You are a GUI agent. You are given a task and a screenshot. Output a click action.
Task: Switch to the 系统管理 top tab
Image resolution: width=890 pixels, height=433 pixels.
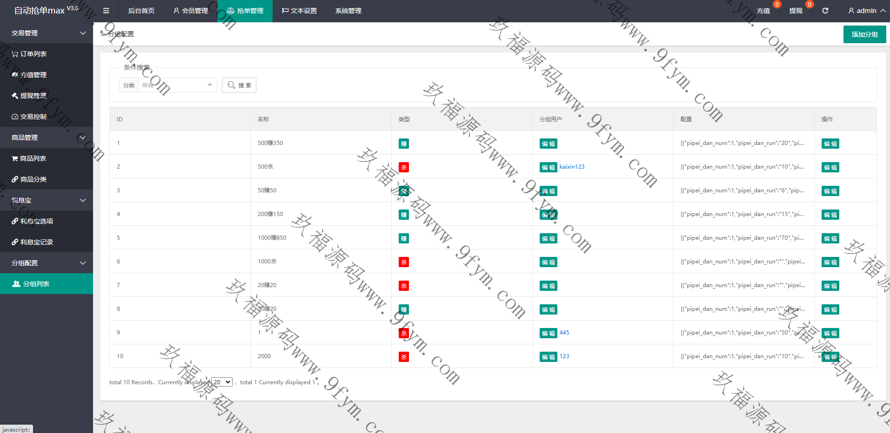[x=348, y=11]
